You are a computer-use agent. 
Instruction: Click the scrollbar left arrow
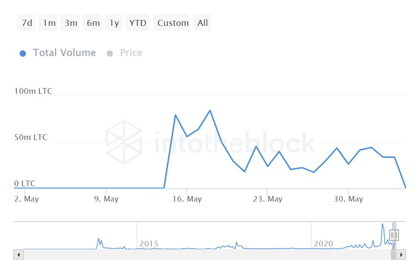coord(19,254)
